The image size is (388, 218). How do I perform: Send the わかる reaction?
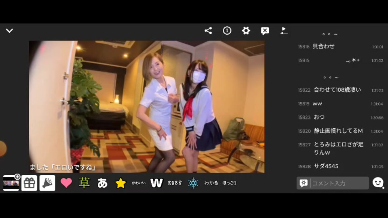click(x=211, y=183)
